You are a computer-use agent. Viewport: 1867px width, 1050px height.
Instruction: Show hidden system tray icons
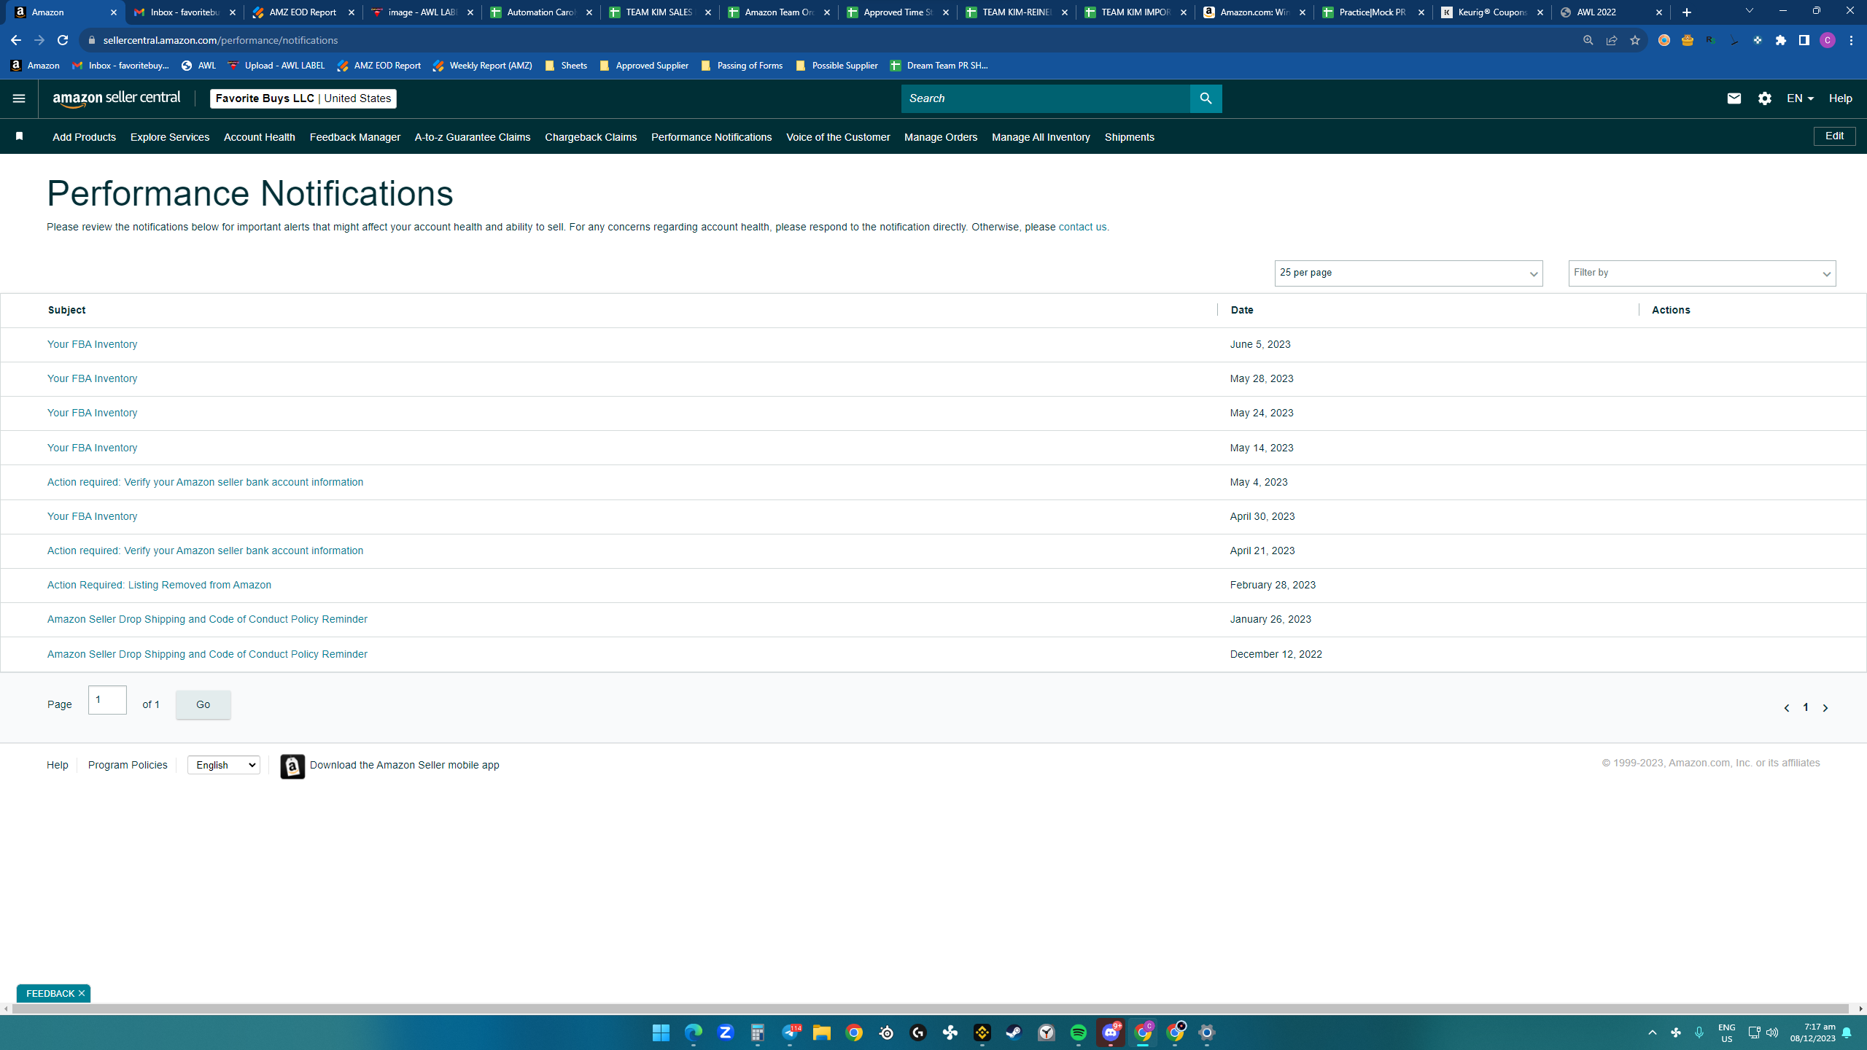point(1653,1032)
